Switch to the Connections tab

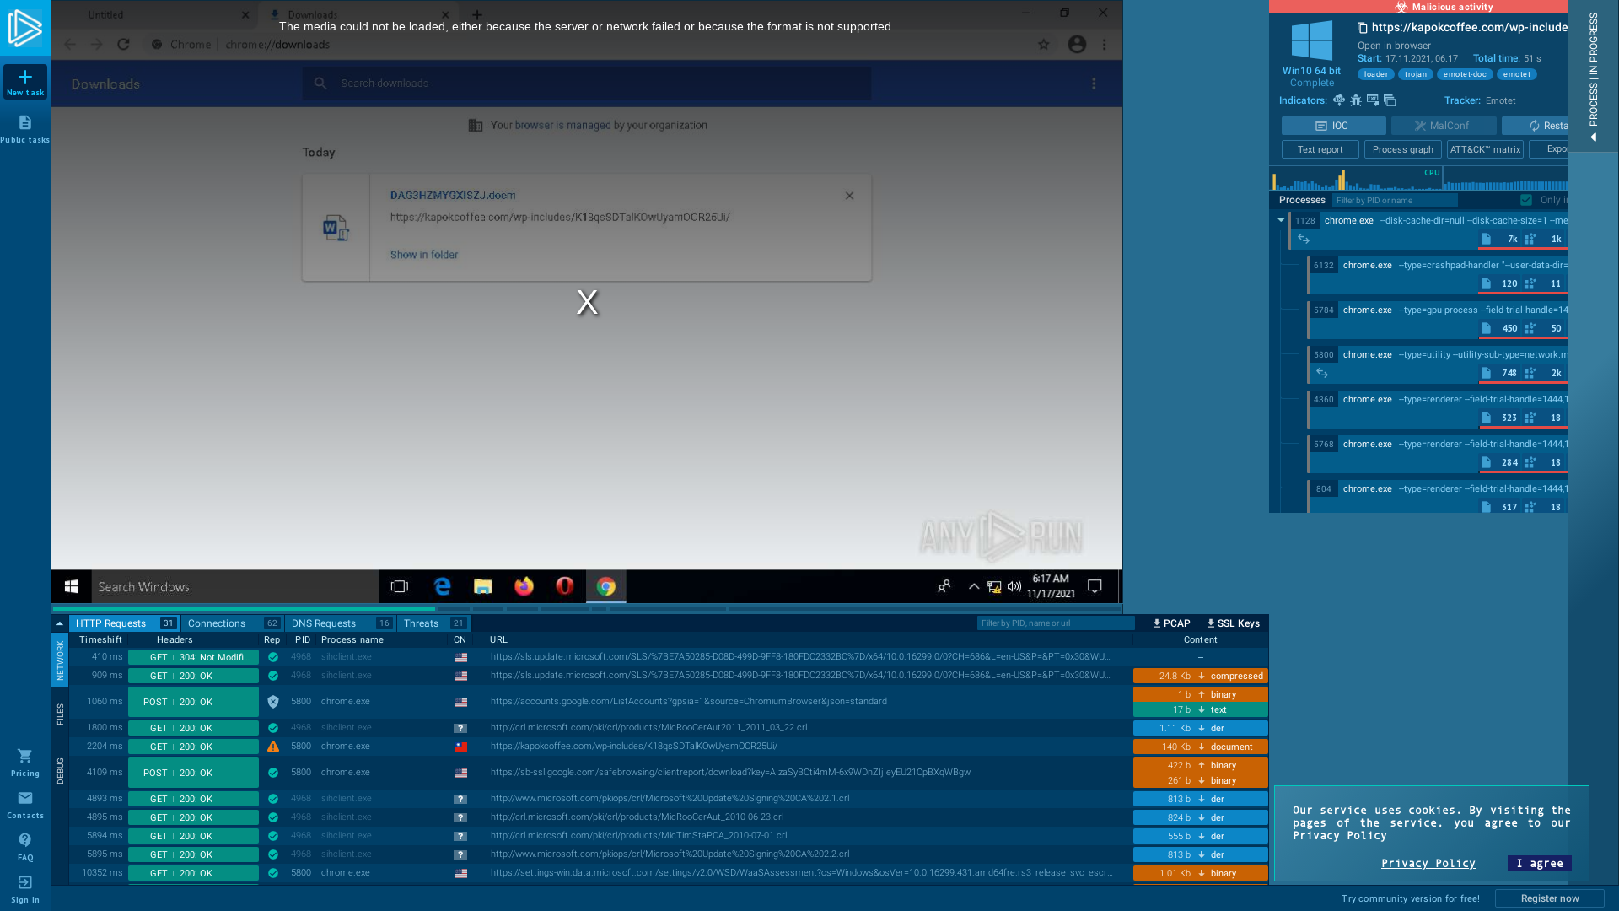pyautogui.click(x=232, y=623)
